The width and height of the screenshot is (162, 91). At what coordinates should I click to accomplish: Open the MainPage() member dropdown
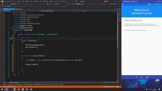[x=98, y=11]
